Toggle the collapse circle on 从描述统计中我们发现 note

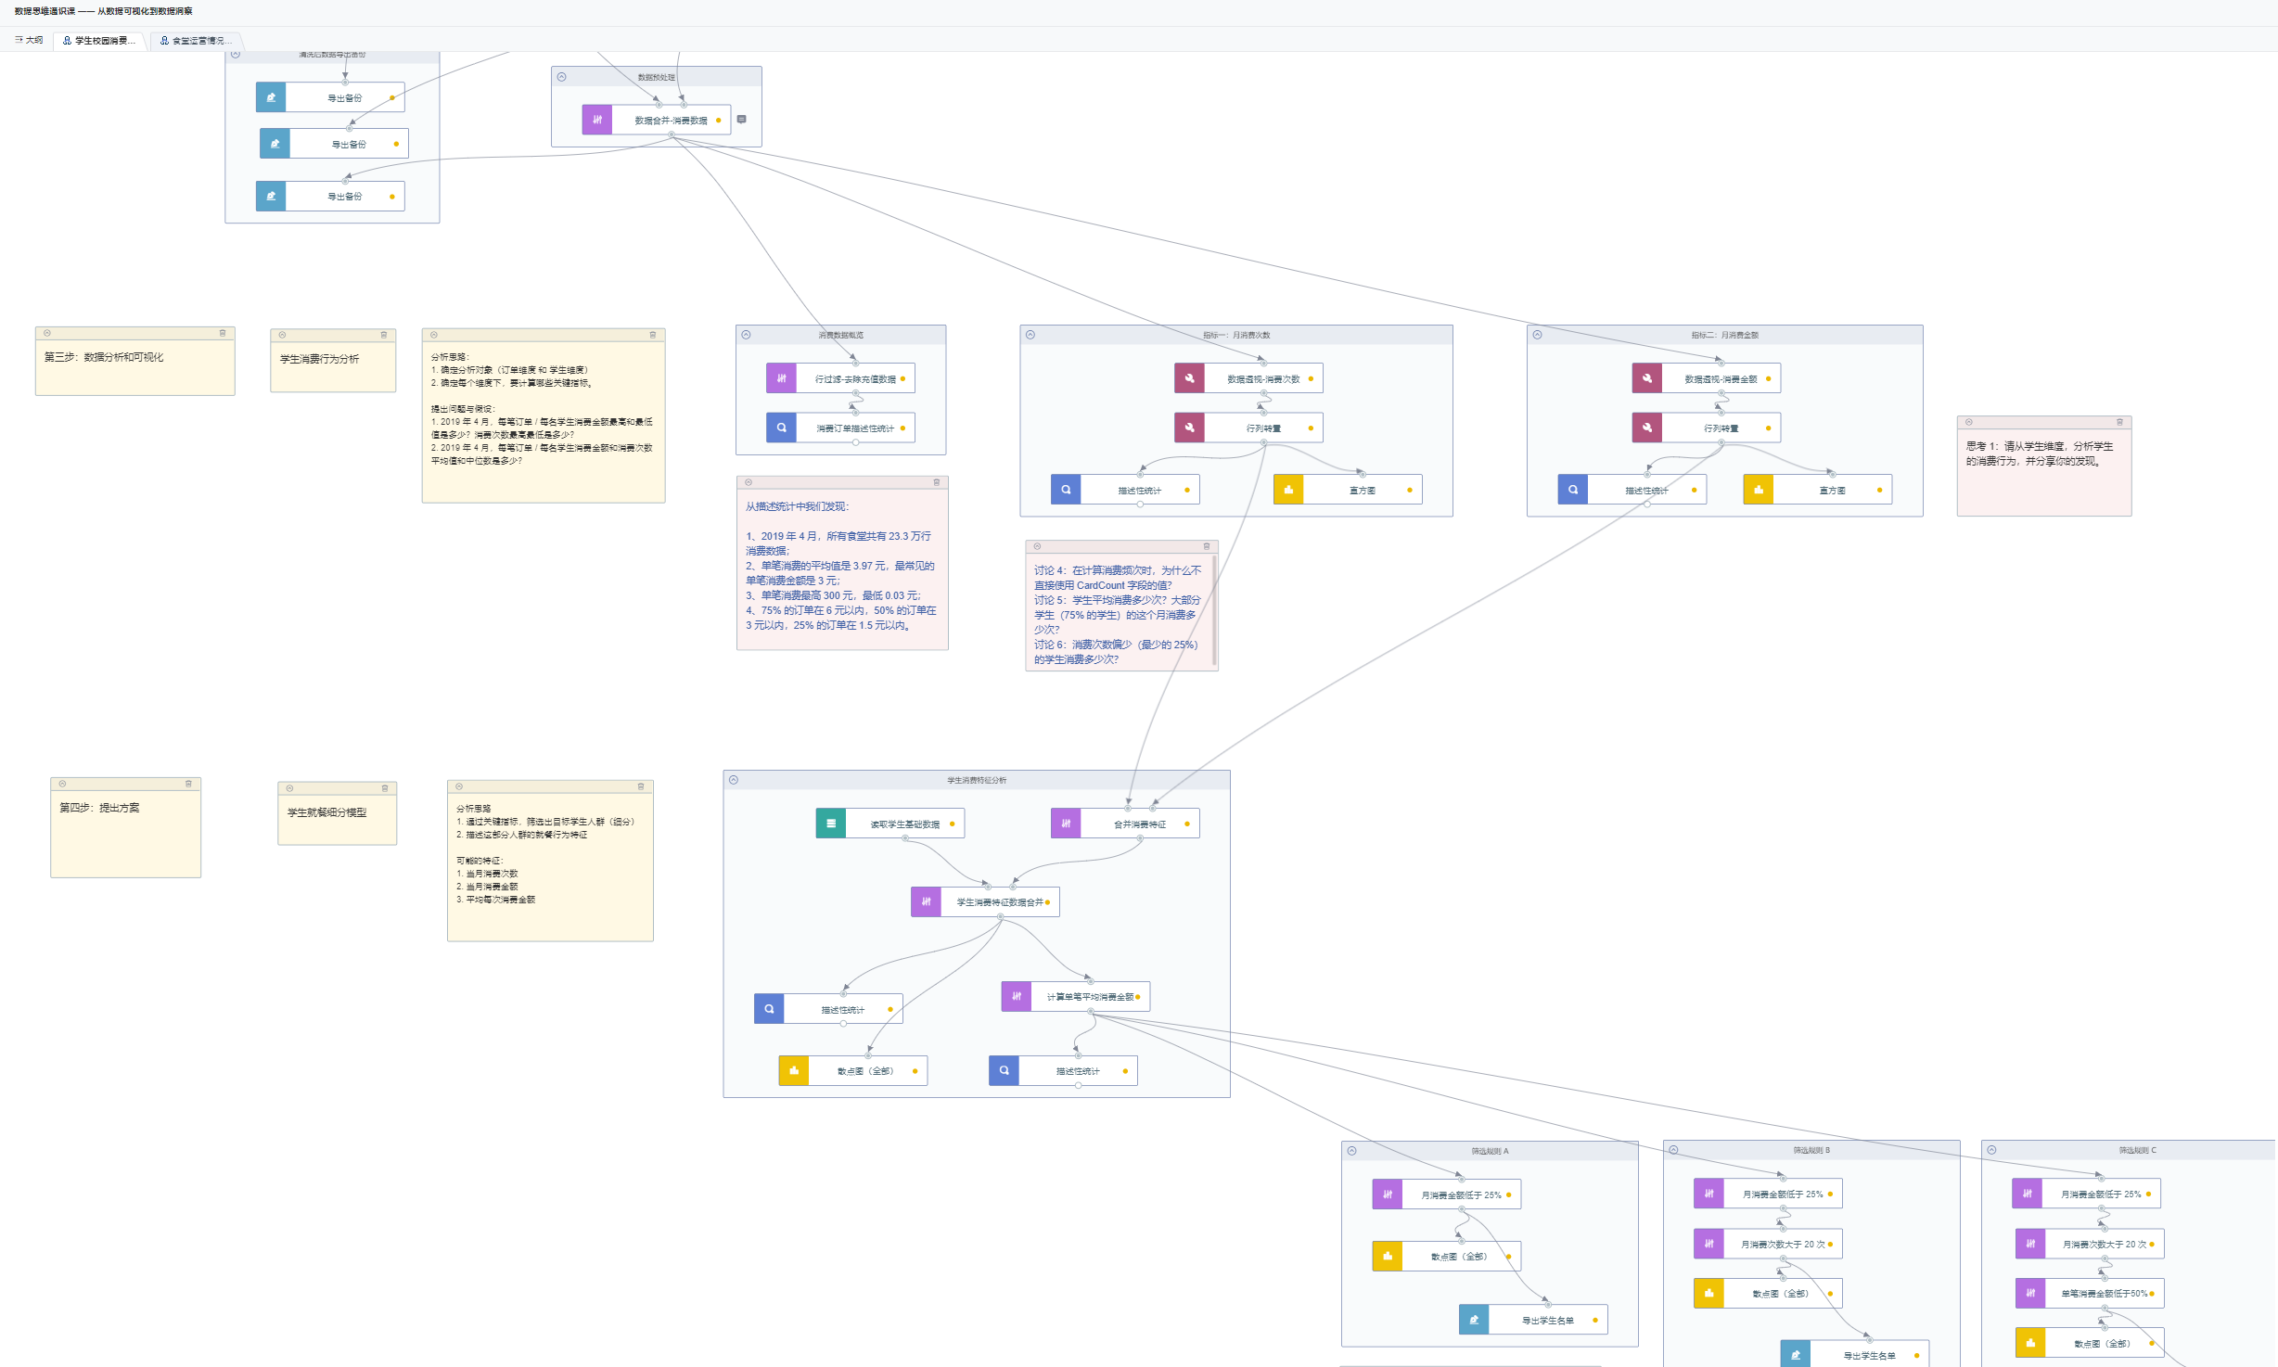(x=749, y=482)
